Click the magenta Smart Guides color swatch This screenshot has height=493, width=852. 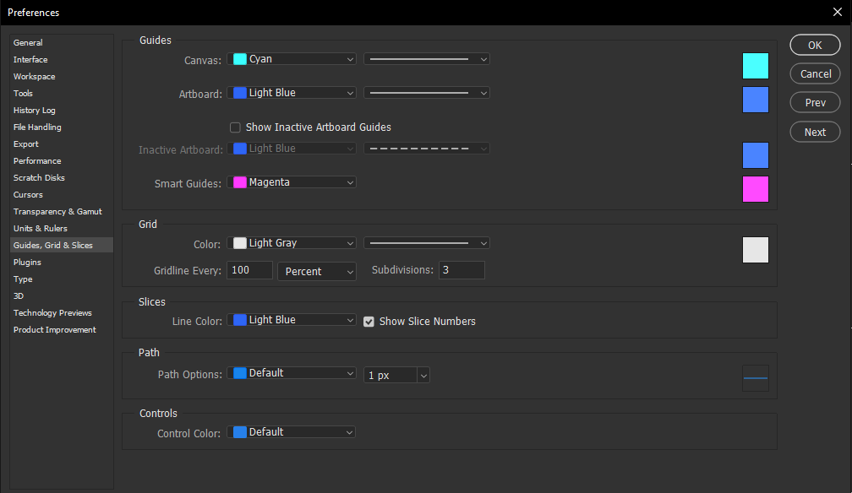pos(755,189)
